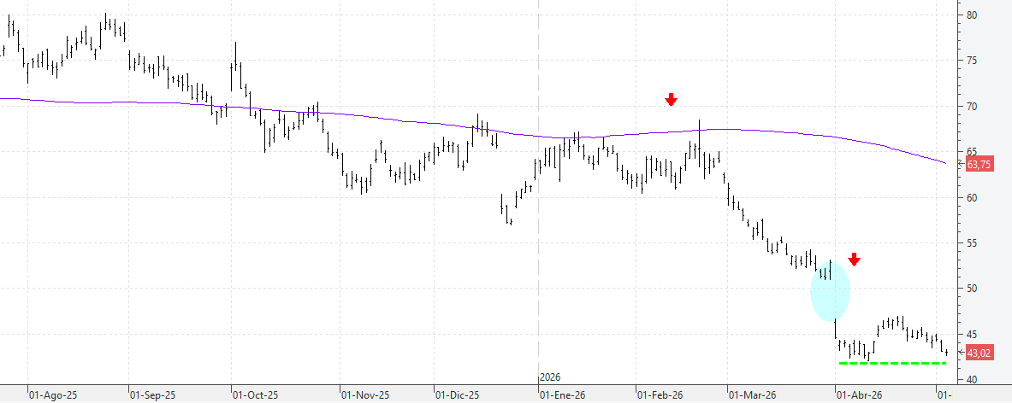Click the 60 price axis label
The width and height of the screenshot is (1012, 403).
tap(972, 197)
